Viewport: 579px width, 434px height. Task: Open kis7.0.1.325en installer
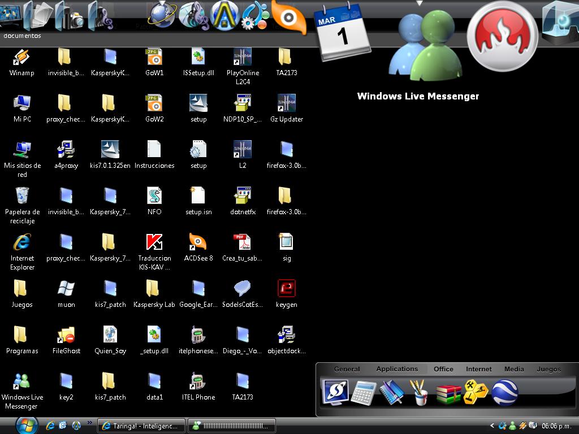[110, 149]
